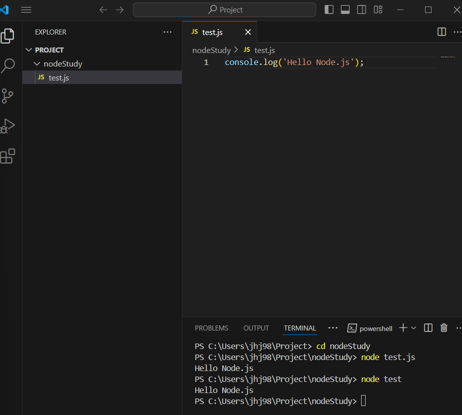Screen dimensions: 462x415
Task: Click the Explorer icon in the activity bar
Action: tap(8, 35)
